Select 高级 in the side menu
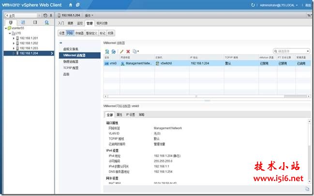 click(66, 74)
